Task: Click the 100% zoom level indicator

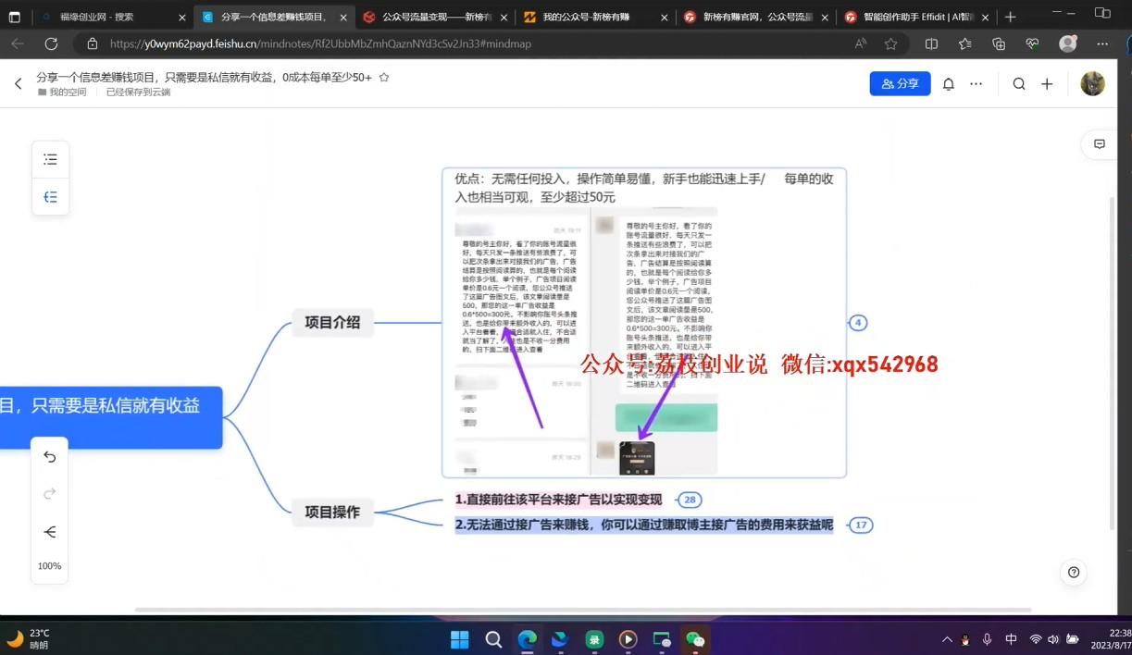Action: pyautogui.click(x=50, y=565)
